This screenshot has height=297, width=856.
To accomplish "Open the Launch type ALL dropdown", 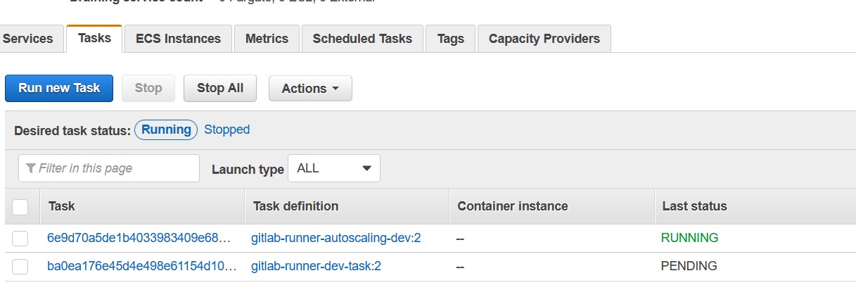I will tap(334, 168).
